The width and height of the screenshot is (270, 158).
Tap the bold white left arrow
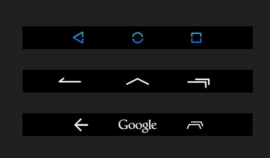click(x=81, y=125)
